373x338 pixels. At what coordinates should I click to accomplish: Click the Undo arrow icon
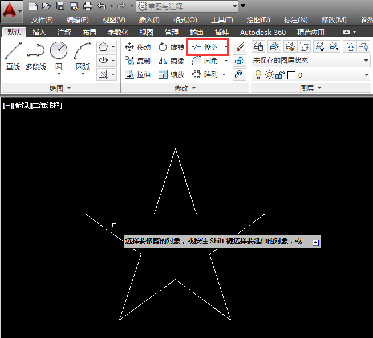pyautogui.click(x=102, y=6)
